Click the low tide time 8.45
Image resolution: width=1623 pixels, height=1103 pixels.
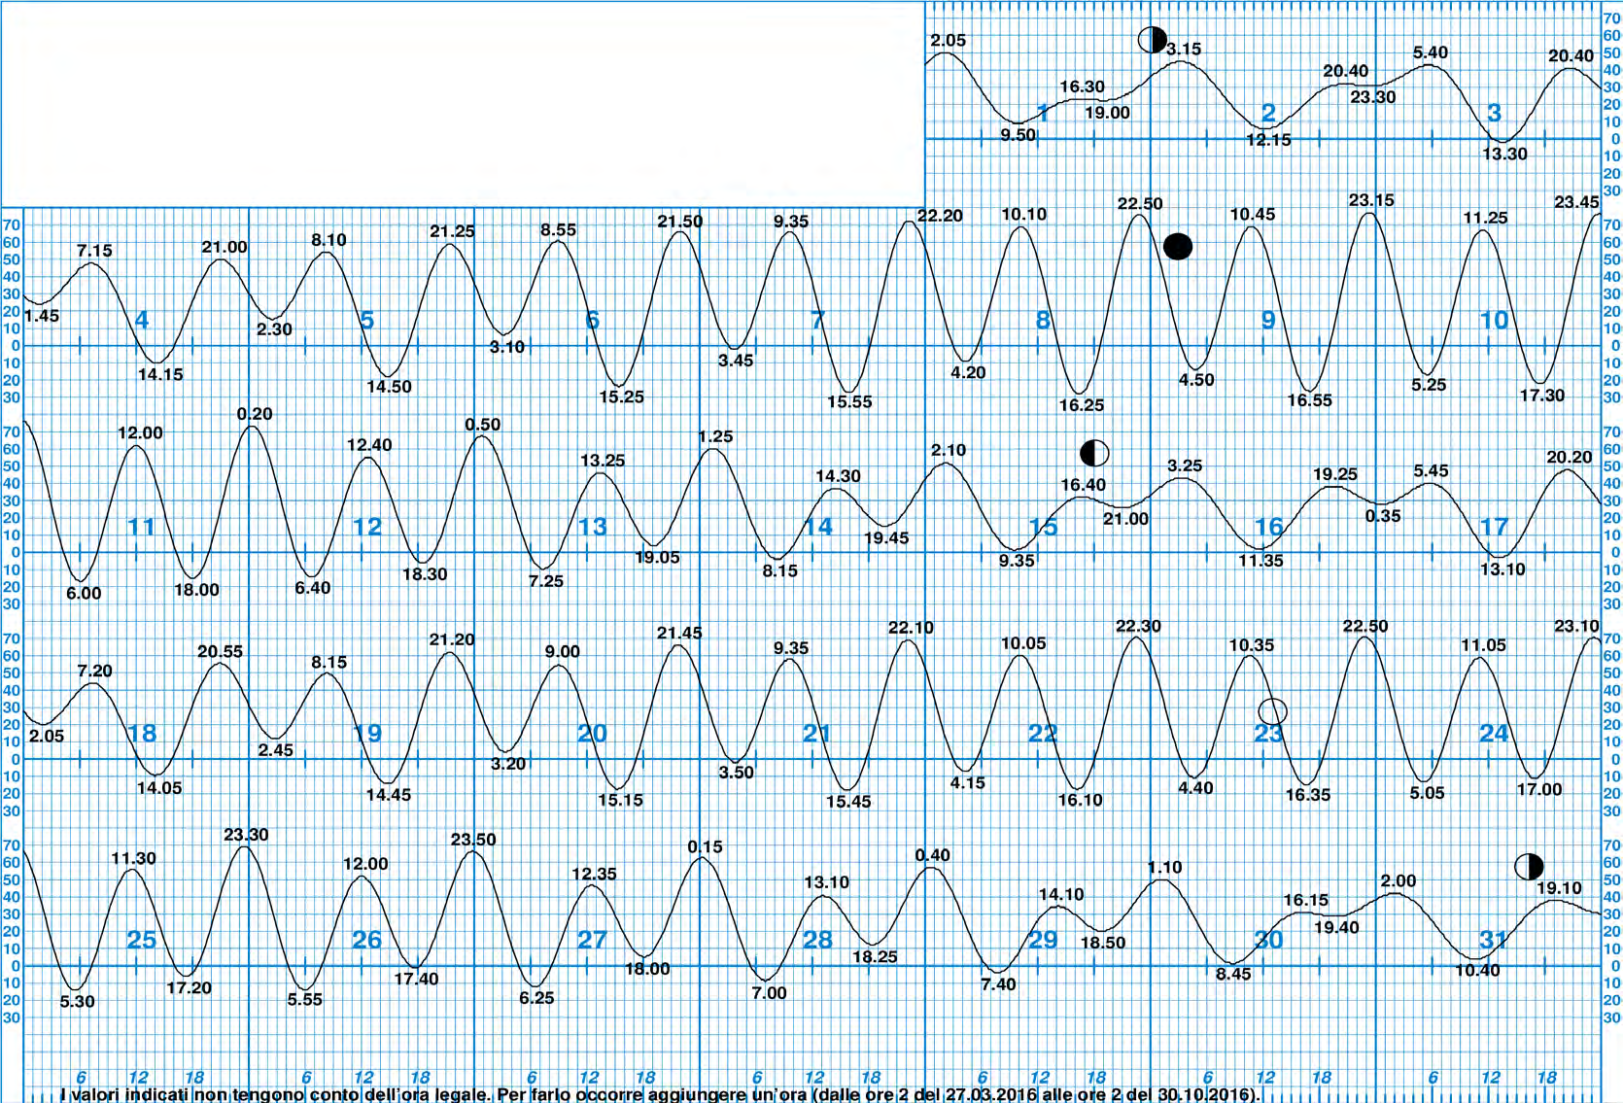click(x=1233, y=975)
